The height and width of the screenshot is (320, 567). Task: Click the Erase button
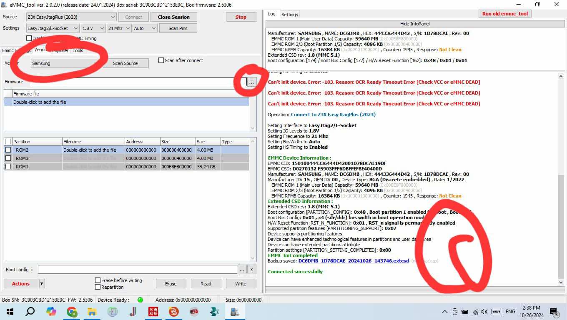tap(171, 284)
